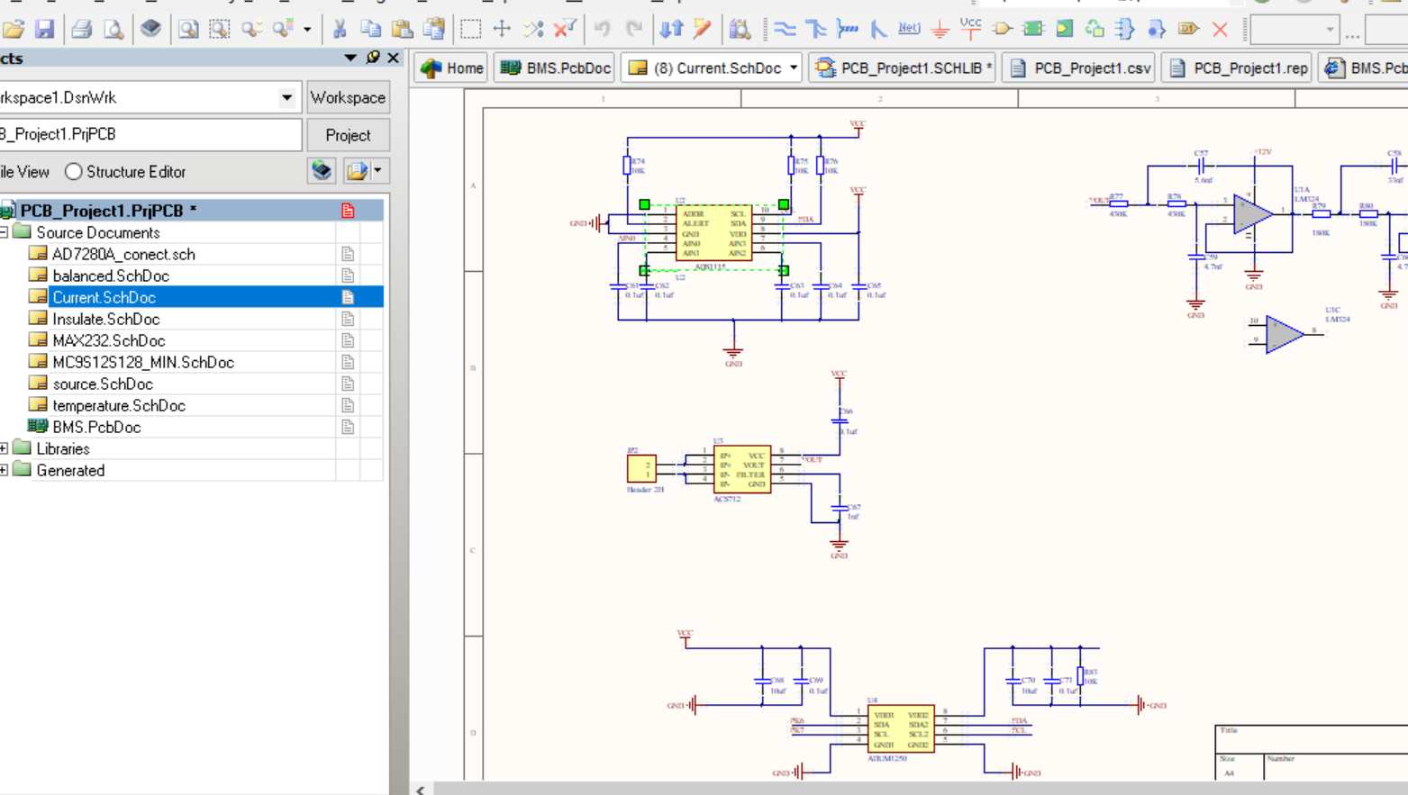Click the Workspace button

[x=348, y=97]
